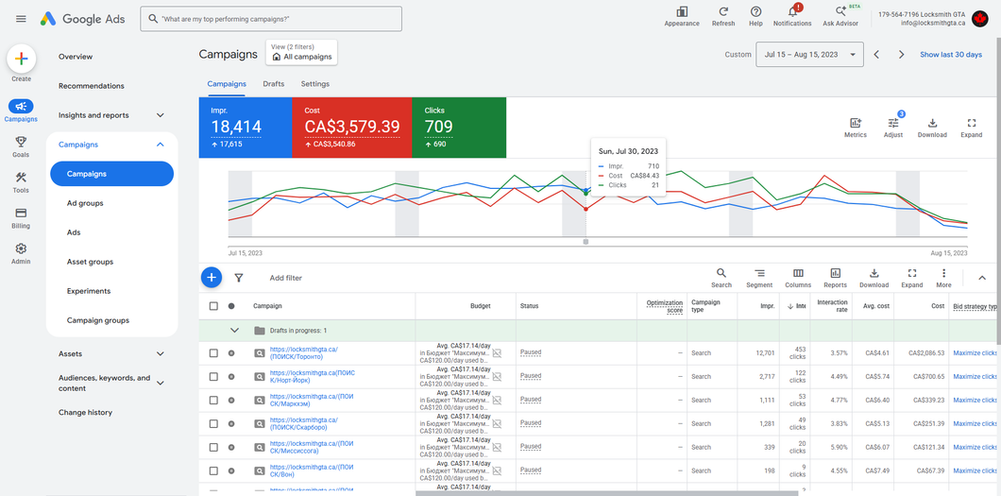The image size is (1001, 496).
Task: Open the Reports tool
Action: [835, 278]
